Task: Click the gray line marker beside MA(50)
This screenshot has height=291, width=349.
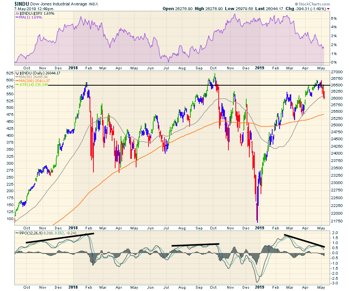Action: [17, 77]
